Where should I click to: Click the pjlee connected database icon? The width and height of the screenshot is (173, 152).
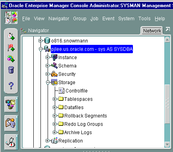47,49
